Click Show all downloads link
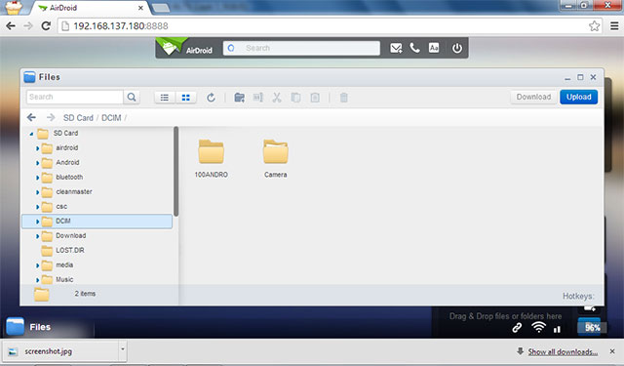This screenshot has height=366, width=624. click(x=563, y=351)
